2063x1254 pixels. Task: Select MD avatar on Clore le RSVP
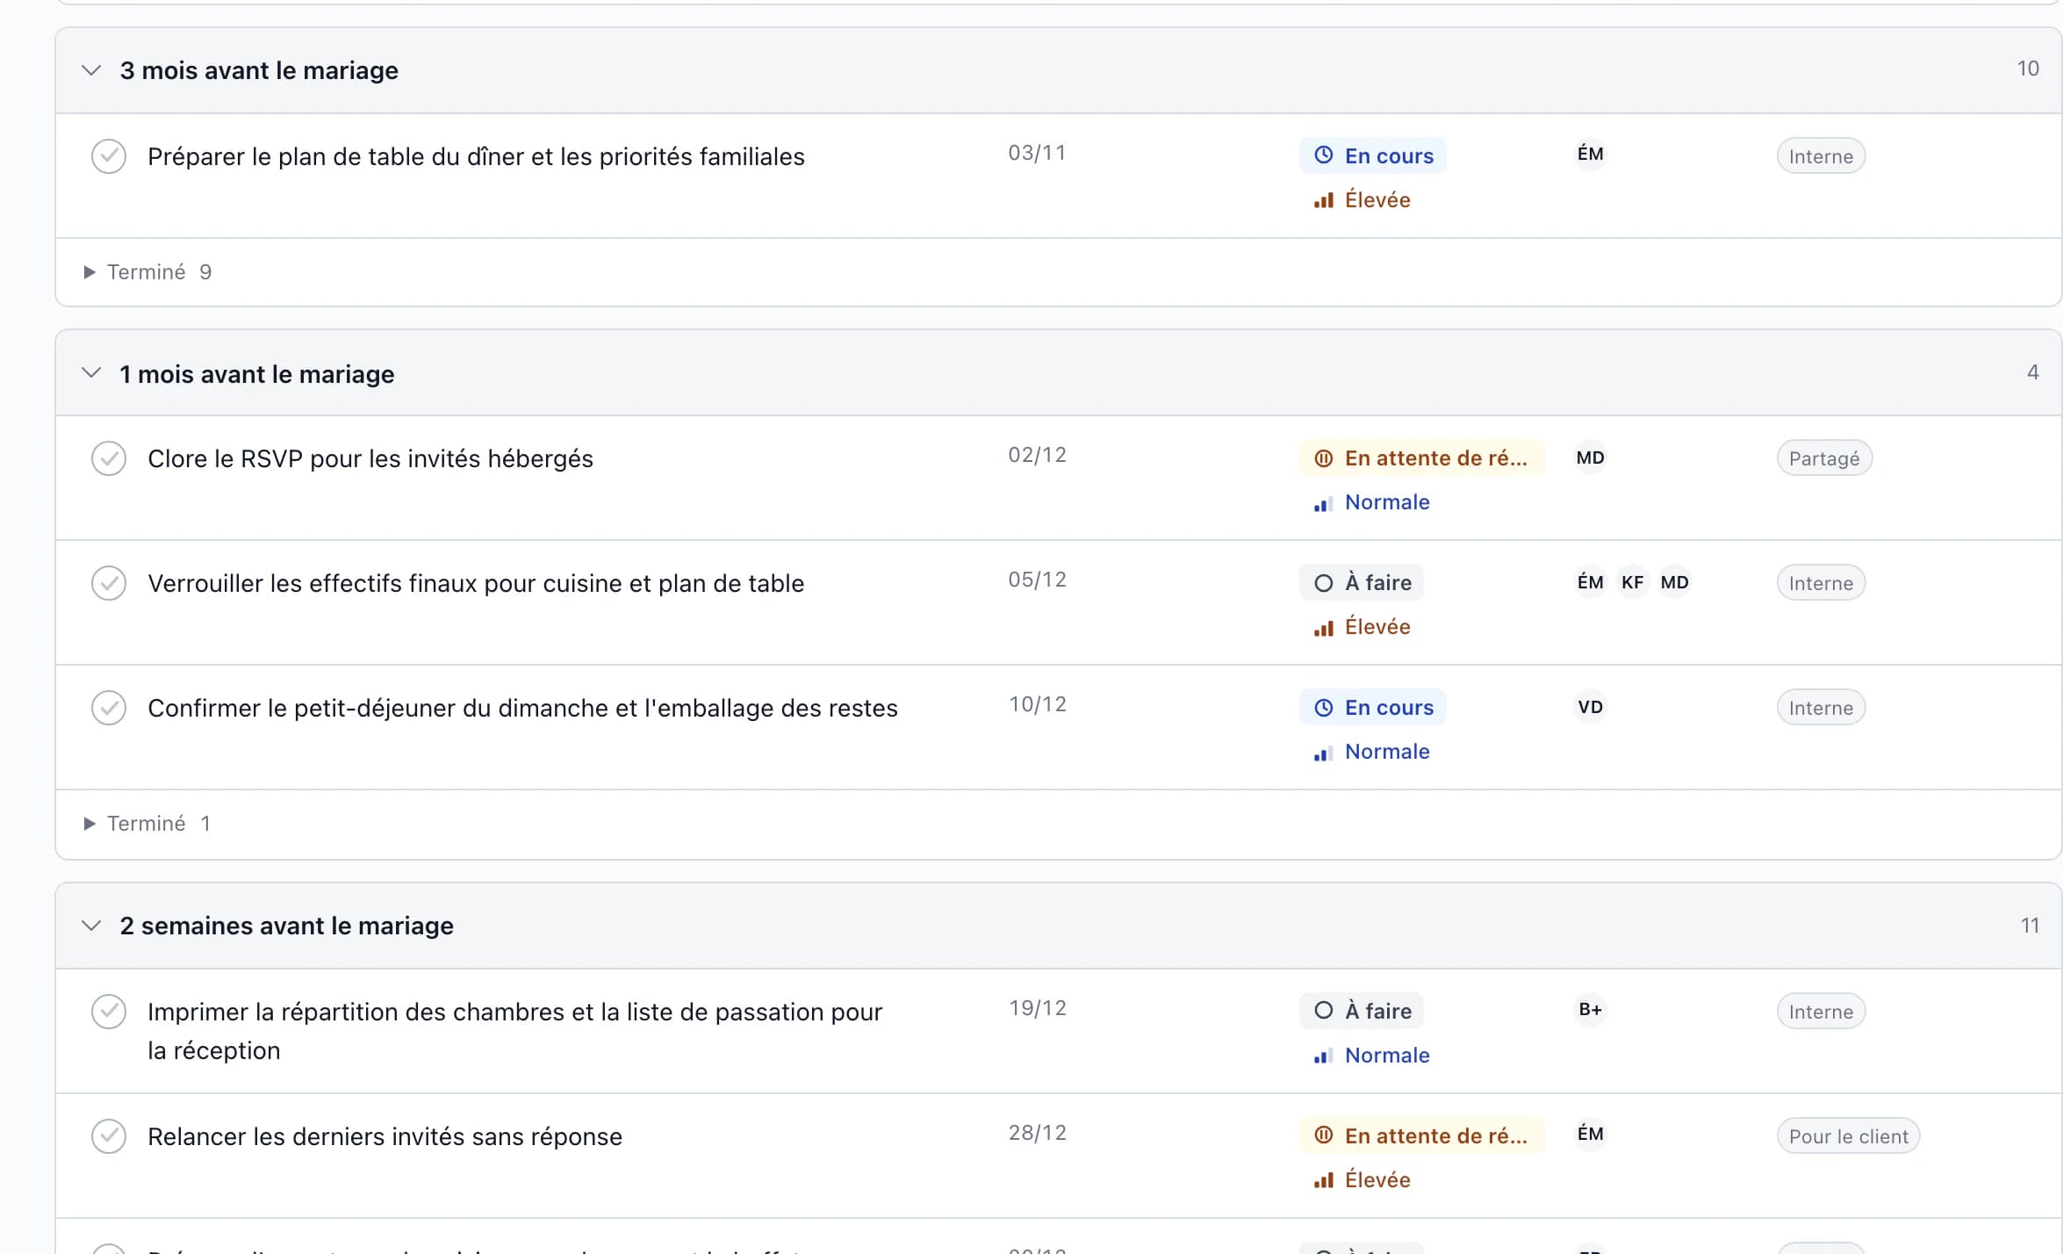click(x=1590, y=458)
